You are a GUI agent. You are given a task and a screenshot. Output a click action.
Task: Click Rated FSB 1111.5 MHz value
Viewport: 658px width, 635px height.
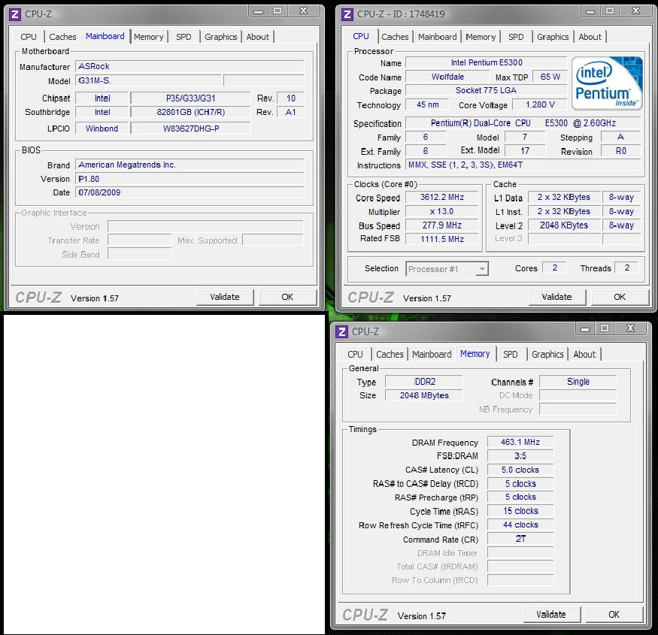click(x=442, y=239)
